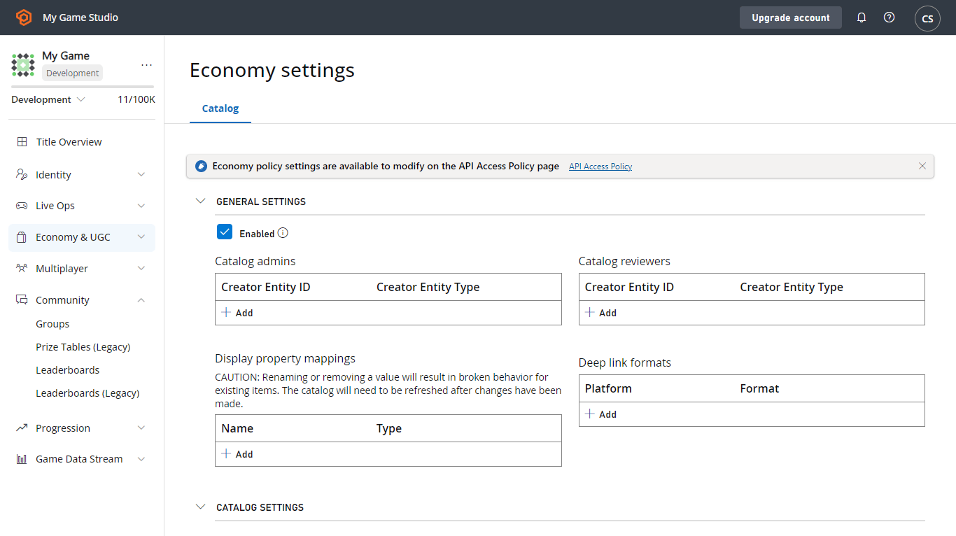Click the usage progress bar
The width and height of the screenshot is (956, 536).
point(83,87)
